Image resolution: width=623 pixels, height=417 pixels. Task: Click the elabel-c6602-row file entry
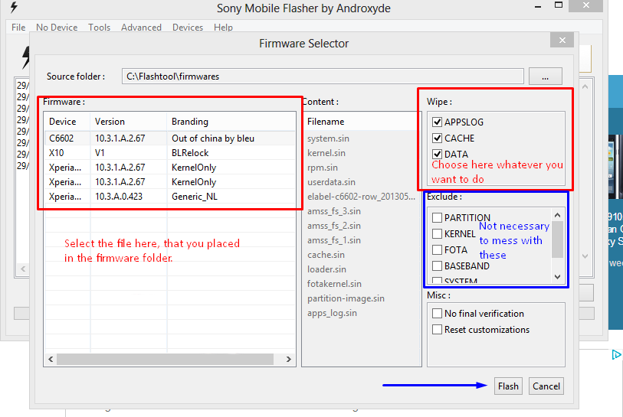[361, 197]
